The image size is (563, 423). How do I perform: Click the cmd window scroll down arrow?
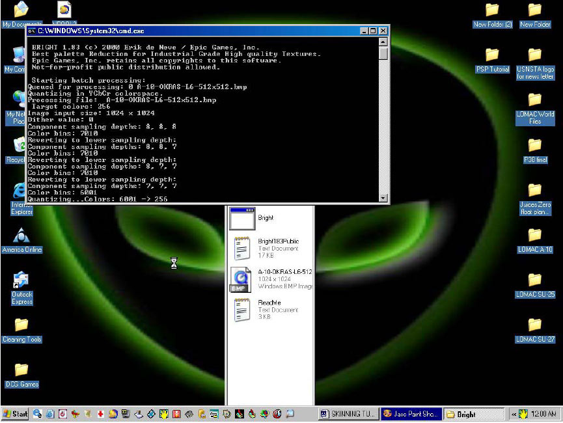click(x=383, y=198)
